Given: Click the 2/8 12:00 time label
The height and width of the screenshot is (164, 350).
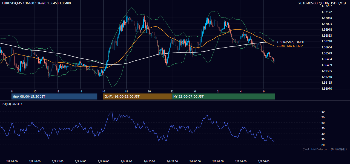Looking at the screenshot, I should pos(58,162).
